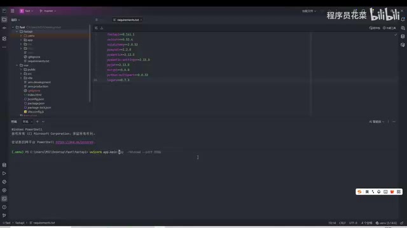This screenshot has width=407, height=228.
Task: Select the local terminal session tab
Action: tap(27, 122)
